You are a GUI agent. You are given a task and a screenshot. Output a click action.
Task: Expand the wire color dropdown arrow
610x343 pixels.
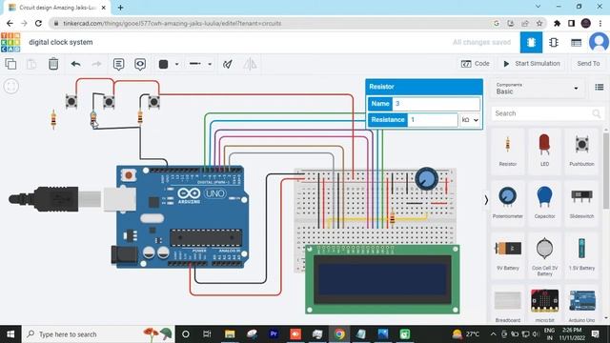(176, 64)
